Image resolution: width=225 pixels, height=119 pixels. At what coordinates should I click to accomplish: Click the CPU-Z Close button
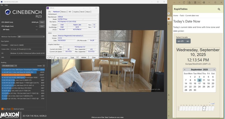(94, 57)
